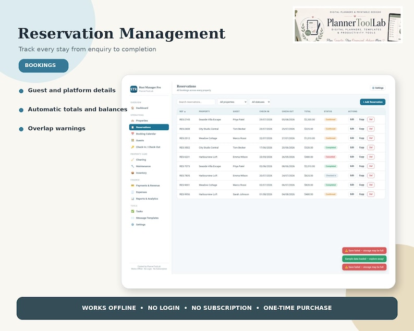
Task: Click reference RES-7073
Action: (185, 166)
